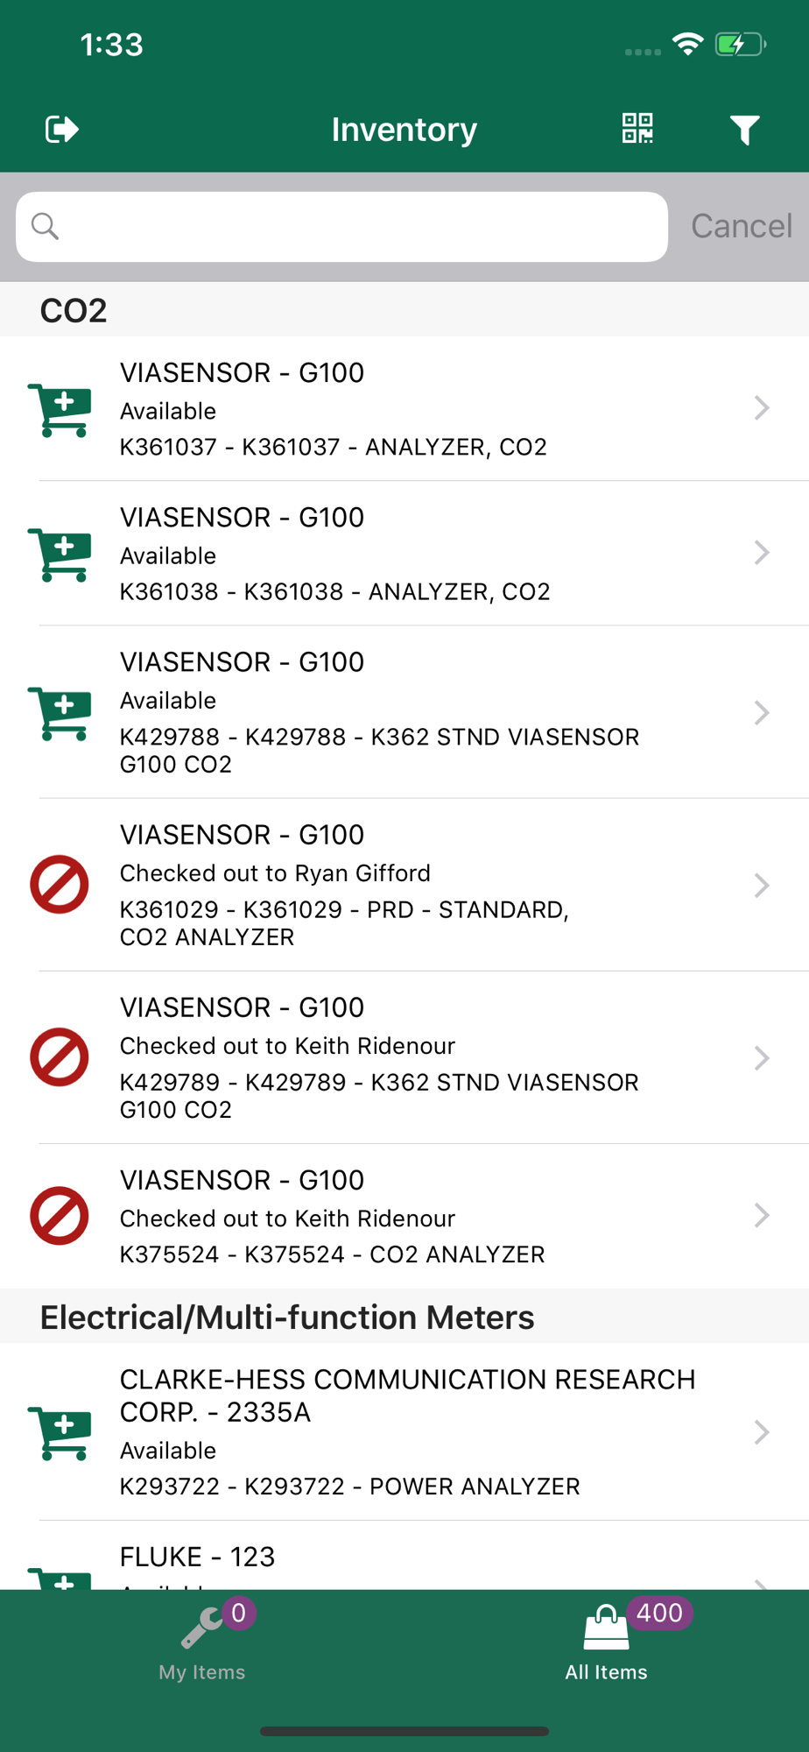Focus the inventory search field
The width and height of the screenshot is (809, 1752).
341,227
